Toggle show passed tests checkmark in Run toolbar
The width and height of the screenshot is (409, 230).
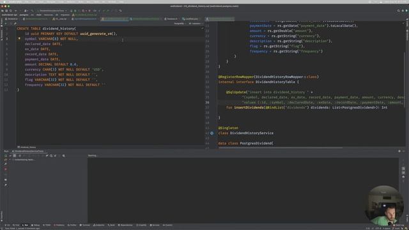coord(10,156)
